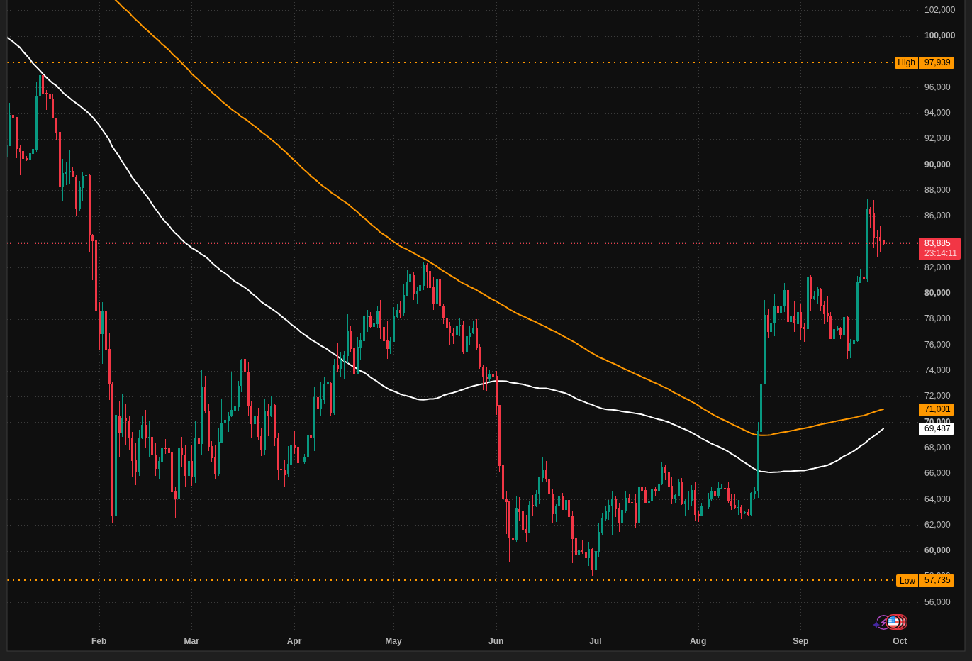This screenshot has width=972, height=661.
Task: Click the 102,000 price axis label
Action: 939,10
